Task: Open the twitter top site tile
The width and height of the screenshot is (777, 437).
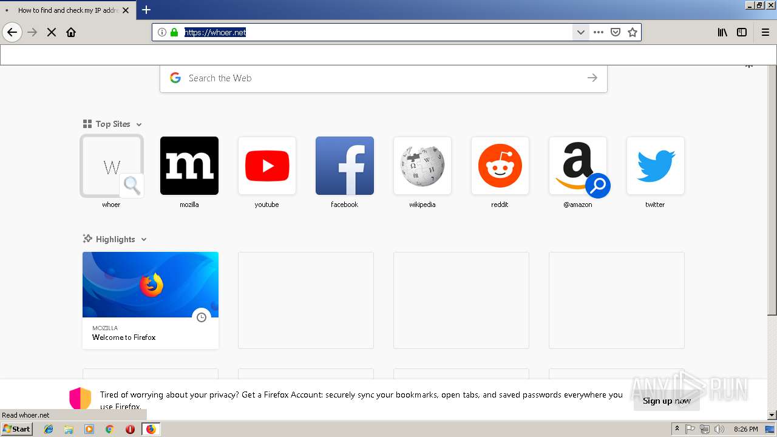Action: coord(656,166)
